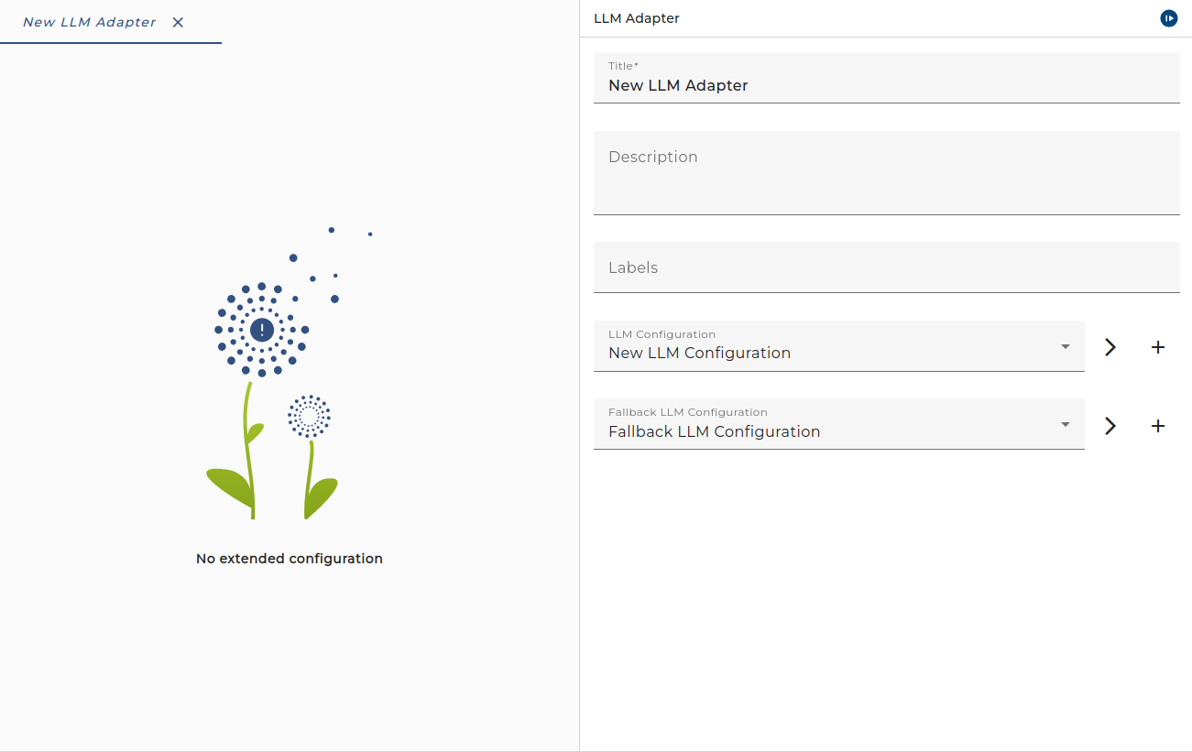Image resolution: width=1192 pixels, height=752 pixels.
Task: Click the large dandelion's green leaf
Action: point(229,487)
